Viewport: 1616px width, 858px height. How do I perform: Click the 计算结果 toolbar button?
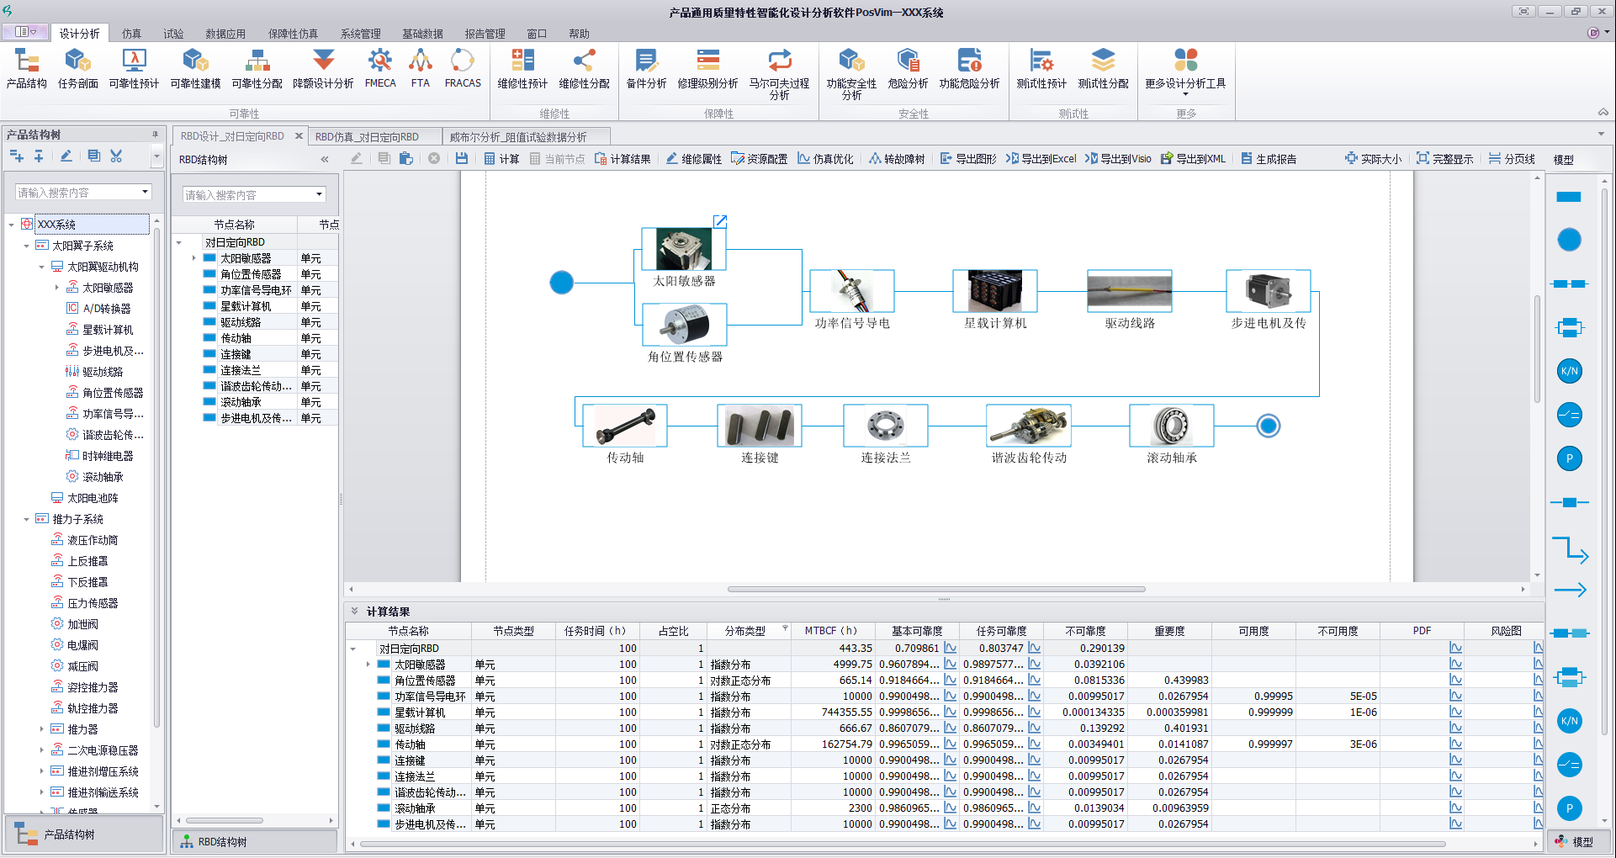click(623, 158)
